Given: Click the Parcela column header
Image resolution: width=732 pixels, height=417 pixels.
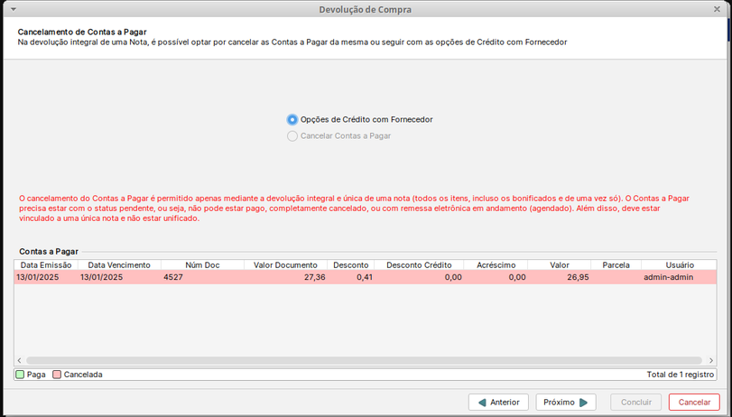Looking at the screenshot, I should pos(616,265).
